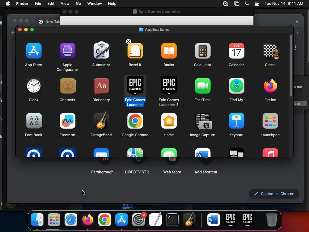Select the Contacts app icon
309x232 pixels.
tap(68, 86)
